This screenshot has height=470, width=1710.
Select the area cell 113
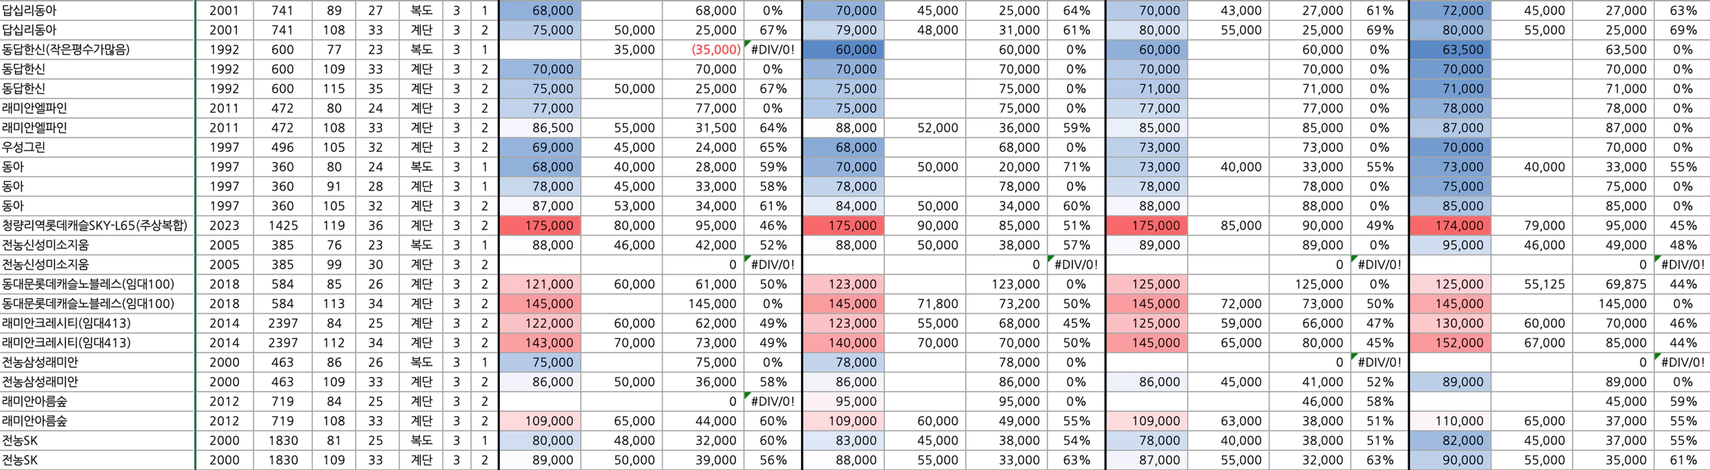coord(334,304)
